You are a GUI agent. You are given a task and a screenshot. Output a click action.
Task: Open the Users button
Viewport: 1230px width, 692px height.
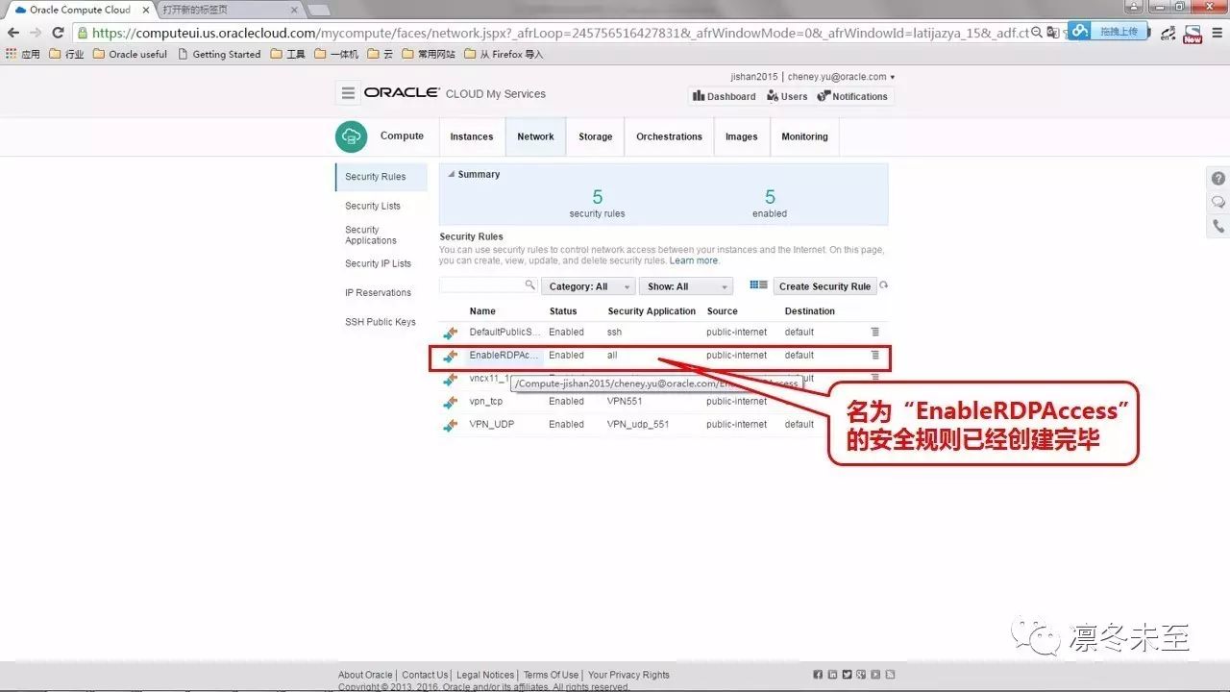coord(787,96)
